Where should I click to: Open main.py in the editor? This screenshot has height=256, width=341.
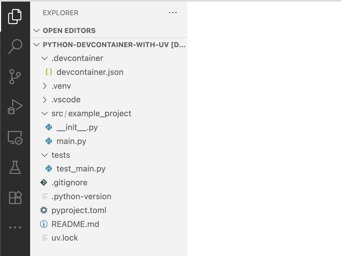pyautogui.click(x=71, y=141)
